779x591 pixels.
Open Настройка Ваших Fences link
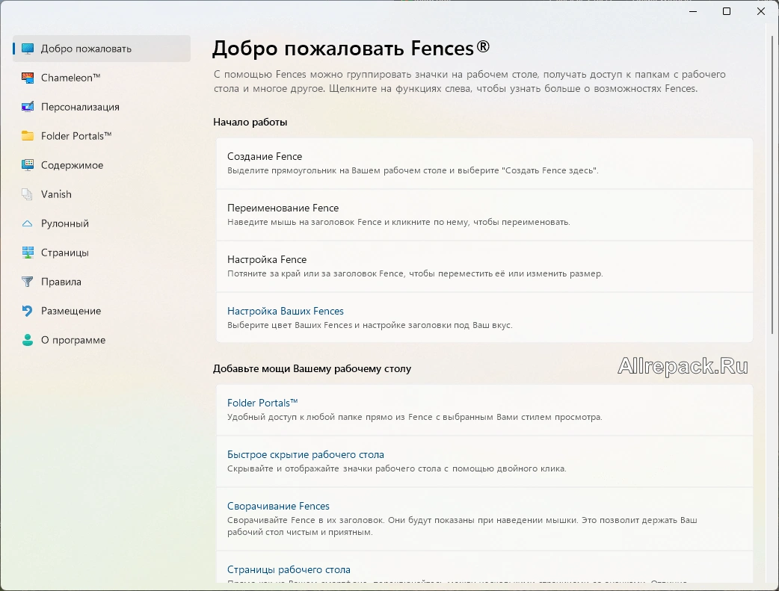point(285,311)
